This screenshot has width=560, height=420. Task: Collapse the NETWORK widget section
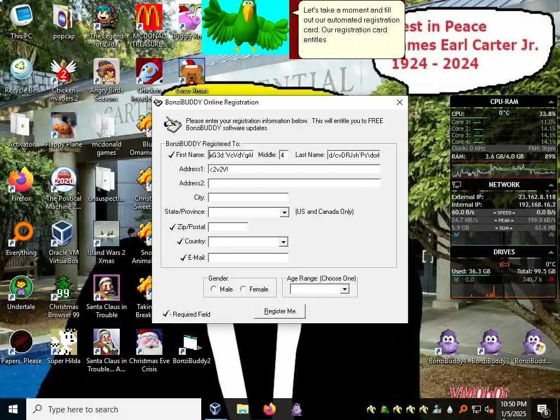pos(551,185)
